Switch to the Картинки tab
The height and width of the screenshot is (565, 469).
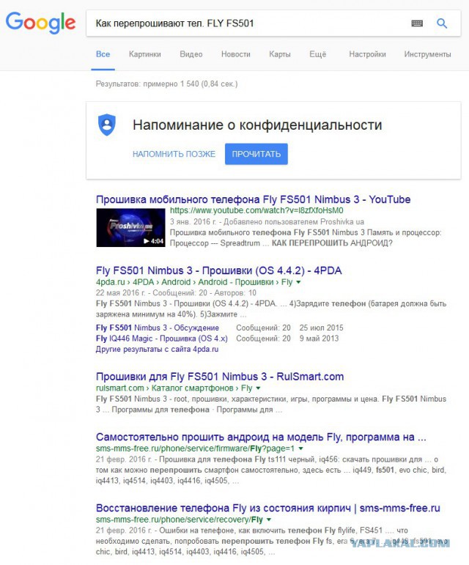[145, 54]
